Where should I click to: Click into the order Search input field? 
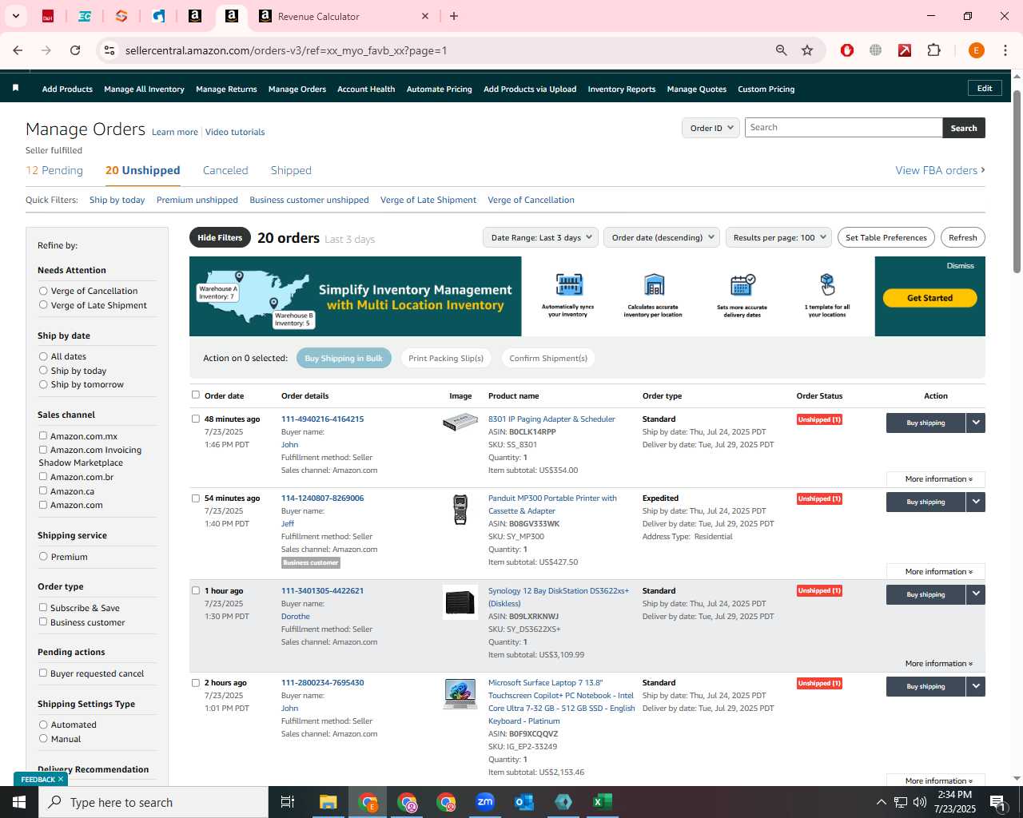coord(844,128)
